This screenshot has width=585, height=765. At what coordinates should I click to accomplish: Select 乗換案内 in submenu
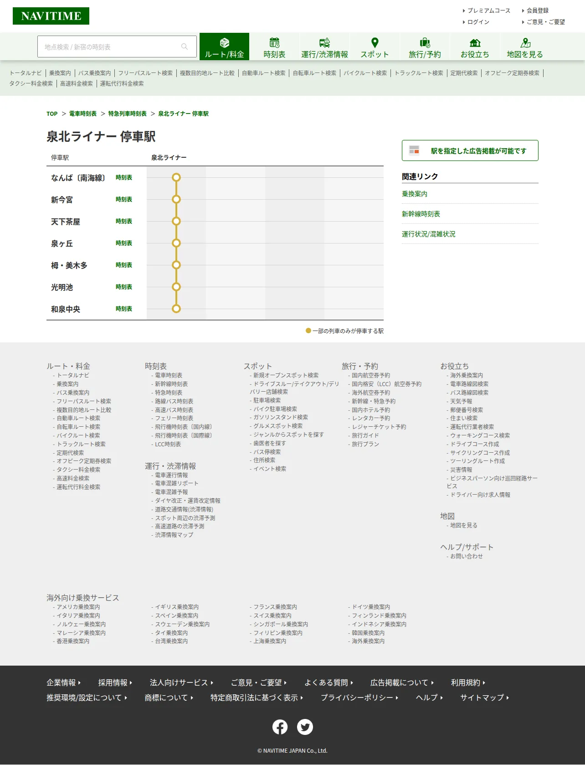[x=60, y=72]
